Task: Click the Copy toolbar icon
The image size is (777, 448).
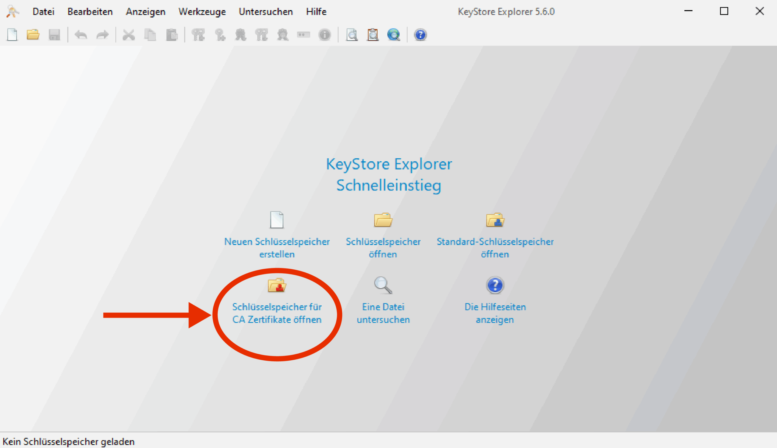Action: point(150,35)
